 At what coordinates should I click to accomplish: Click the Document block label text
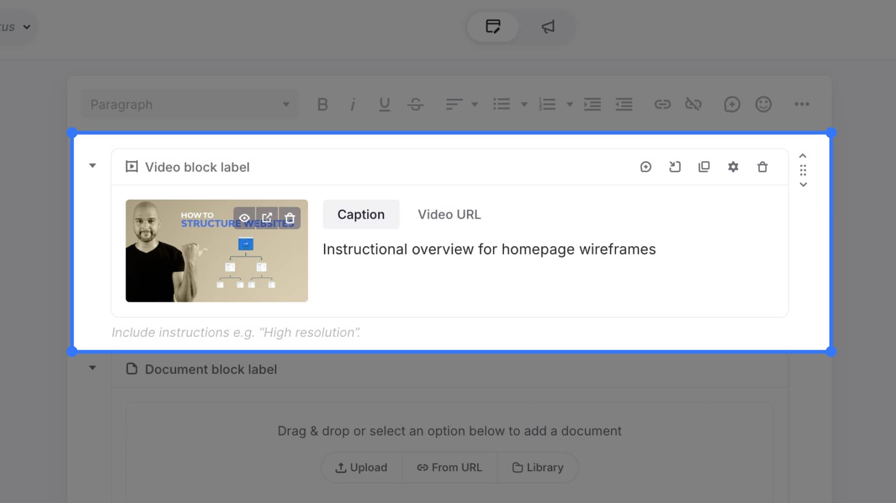click(211, 369)
